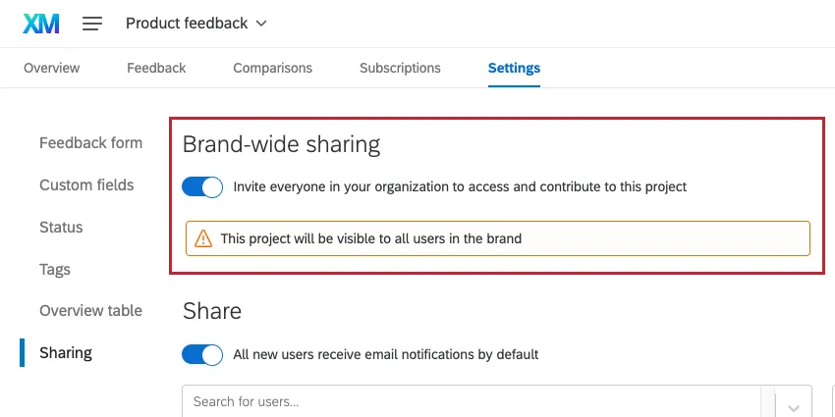Click the Settings tab
Screen dimensions: 835x417
[514, 68]
